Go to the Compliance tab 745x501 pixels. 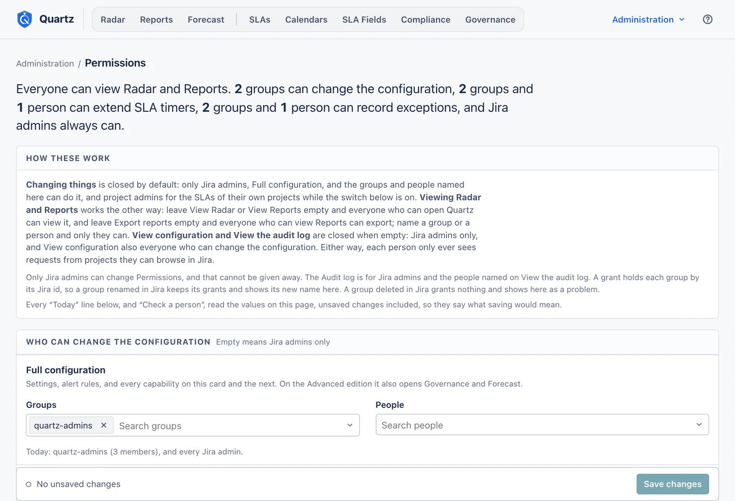(x=426, y=20)
